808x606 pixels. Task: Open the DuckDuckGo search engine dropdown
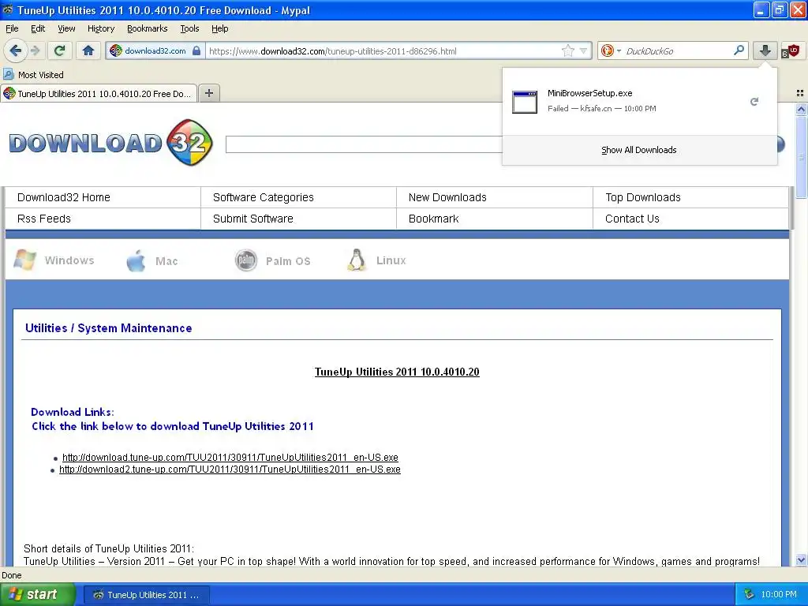pyautogui.click(x=611, y=50)
